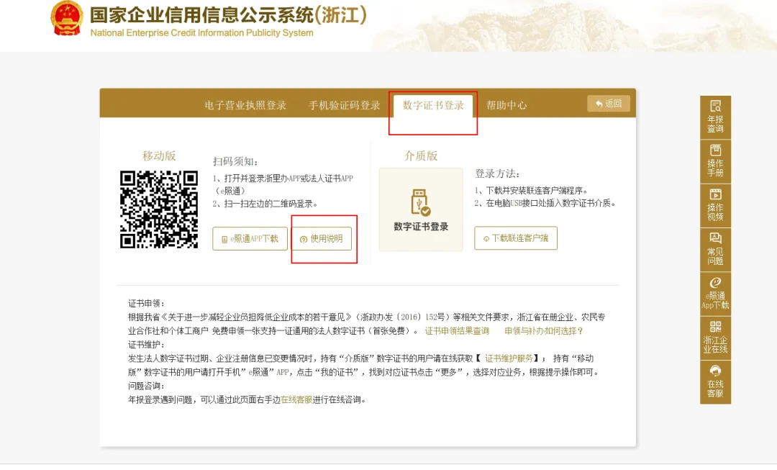Open the 操作视频 sidebar icon

tap(715, 203)
